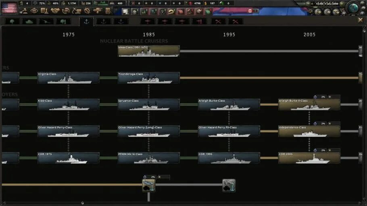
Task: Close the research tree panel
Action: [361, 20]
